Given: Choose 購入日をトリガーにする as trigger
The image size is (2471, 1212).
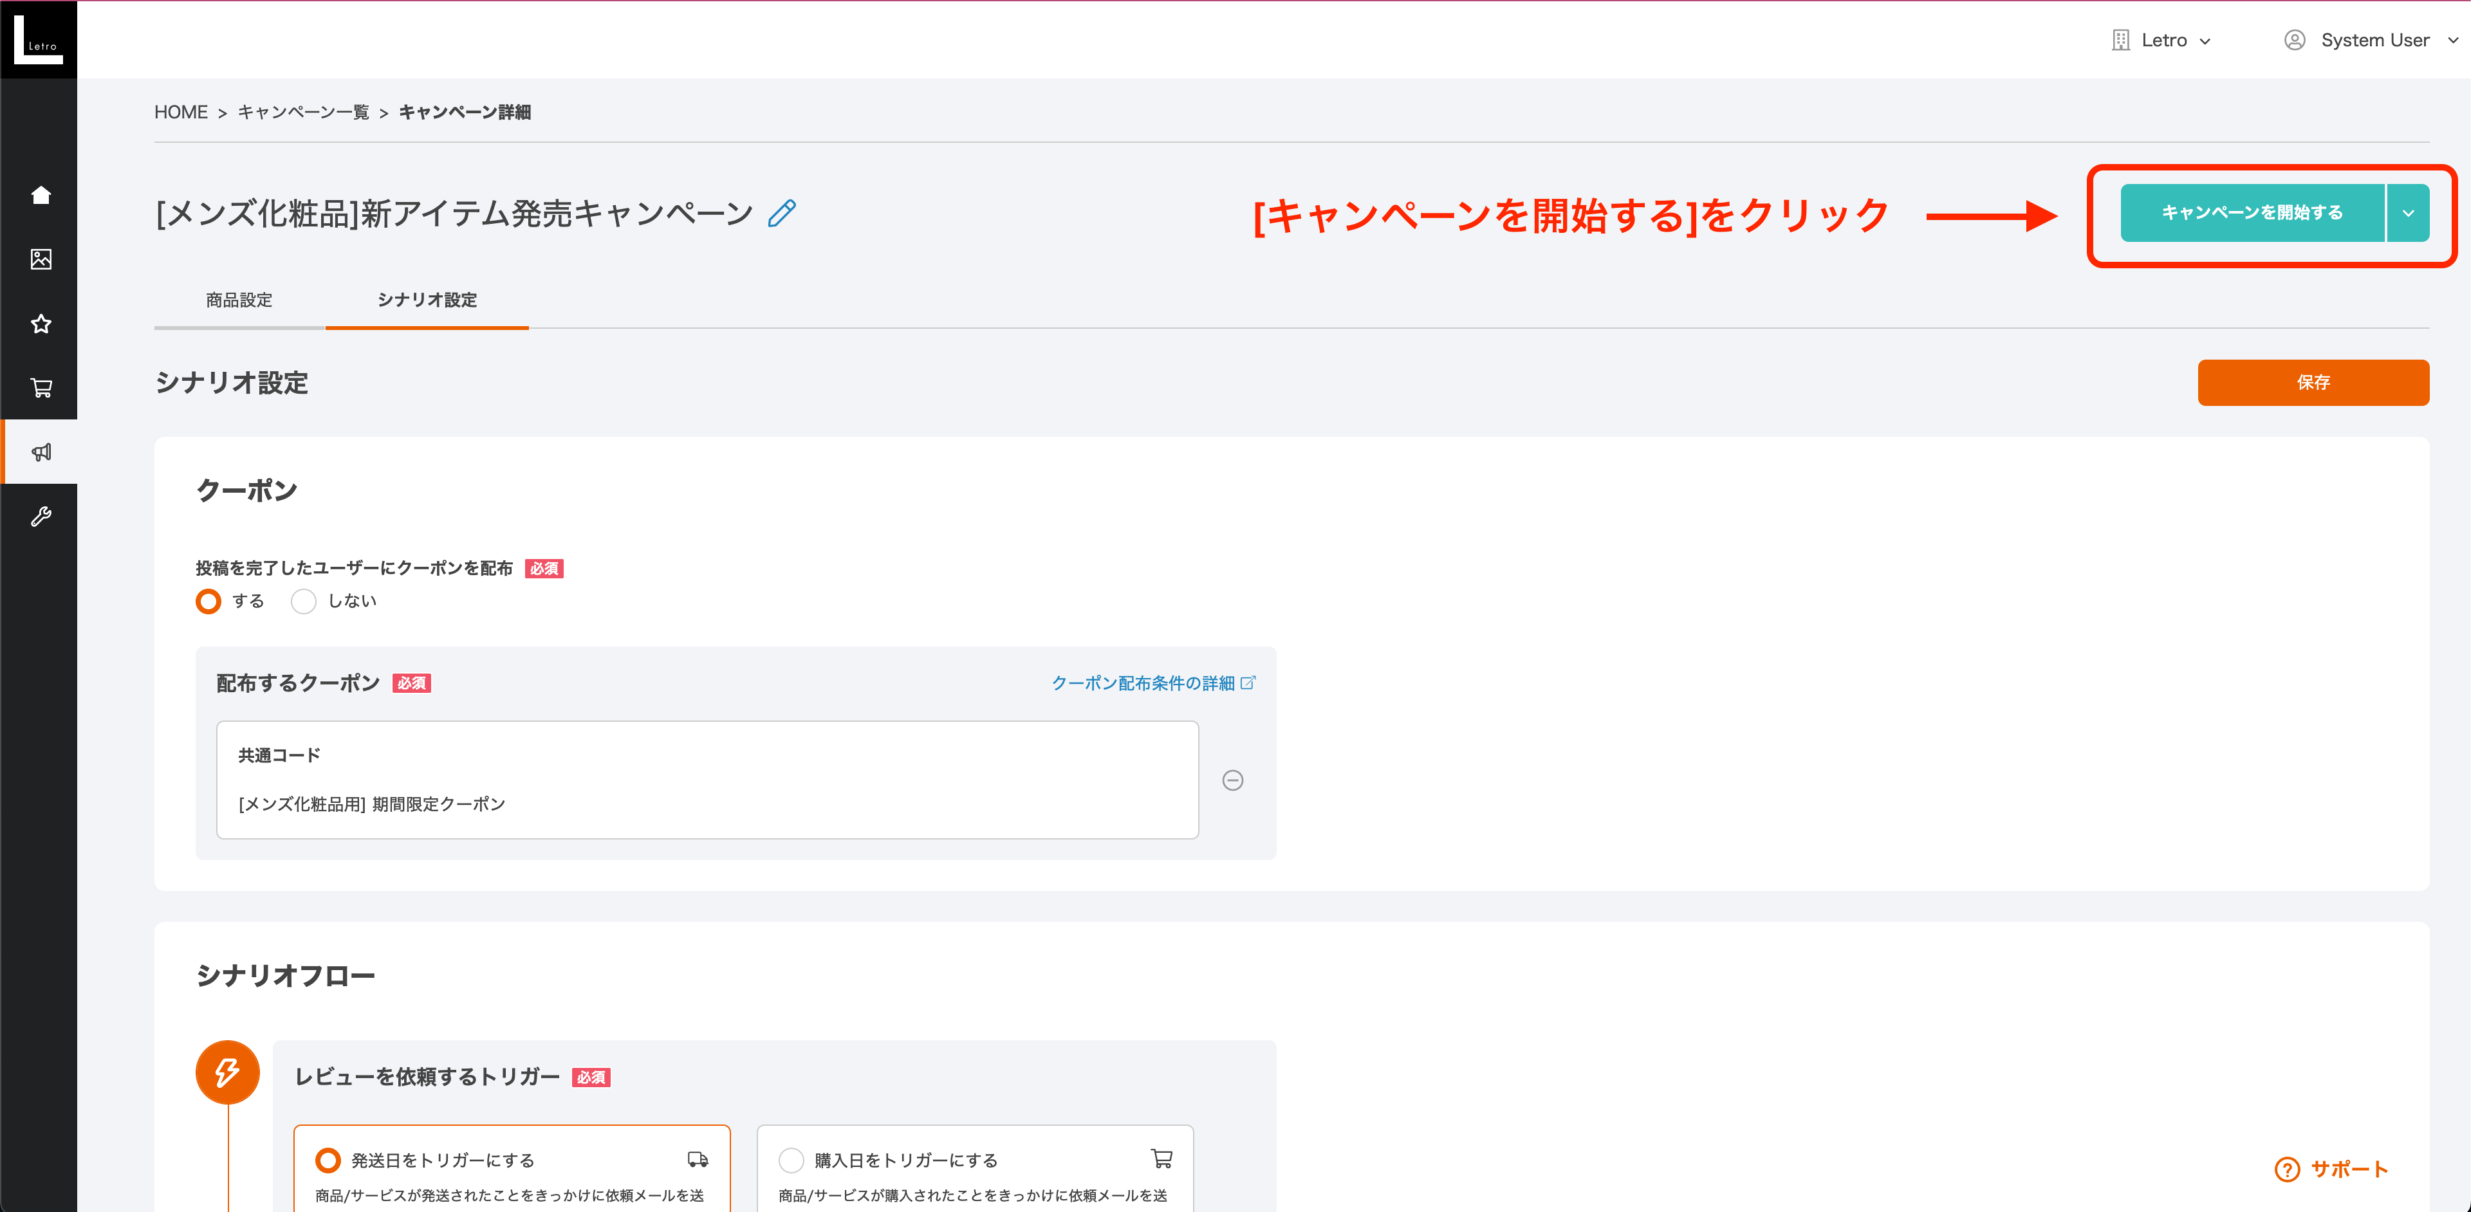Looking at the screenshot, I should pyautogui.click(x=791, y=1159).
